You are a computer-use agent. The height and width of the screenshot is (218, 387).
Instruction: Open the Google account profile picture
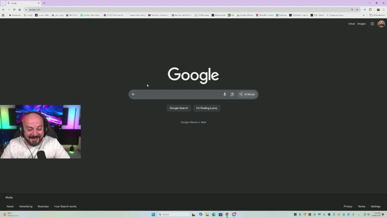point(381,24)
